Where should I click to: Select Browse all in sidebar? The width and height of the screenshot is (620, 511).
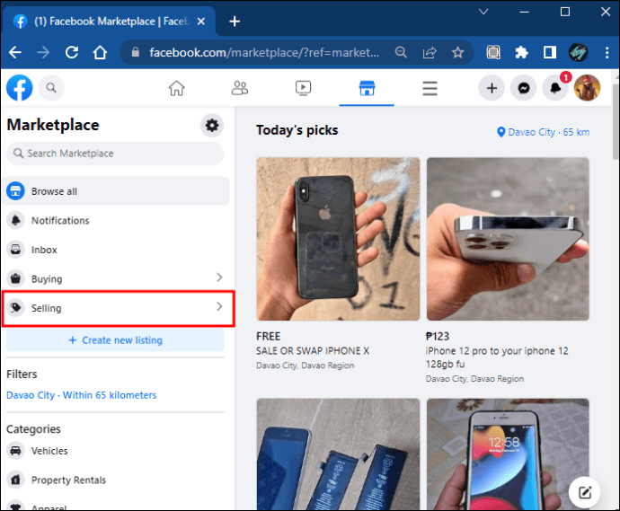point(115,191)
